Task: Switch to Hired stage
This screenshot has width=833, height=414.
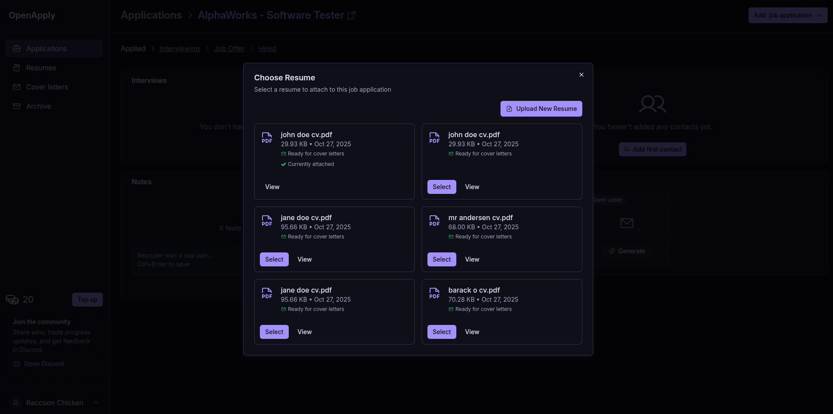Action: (267, 48)
